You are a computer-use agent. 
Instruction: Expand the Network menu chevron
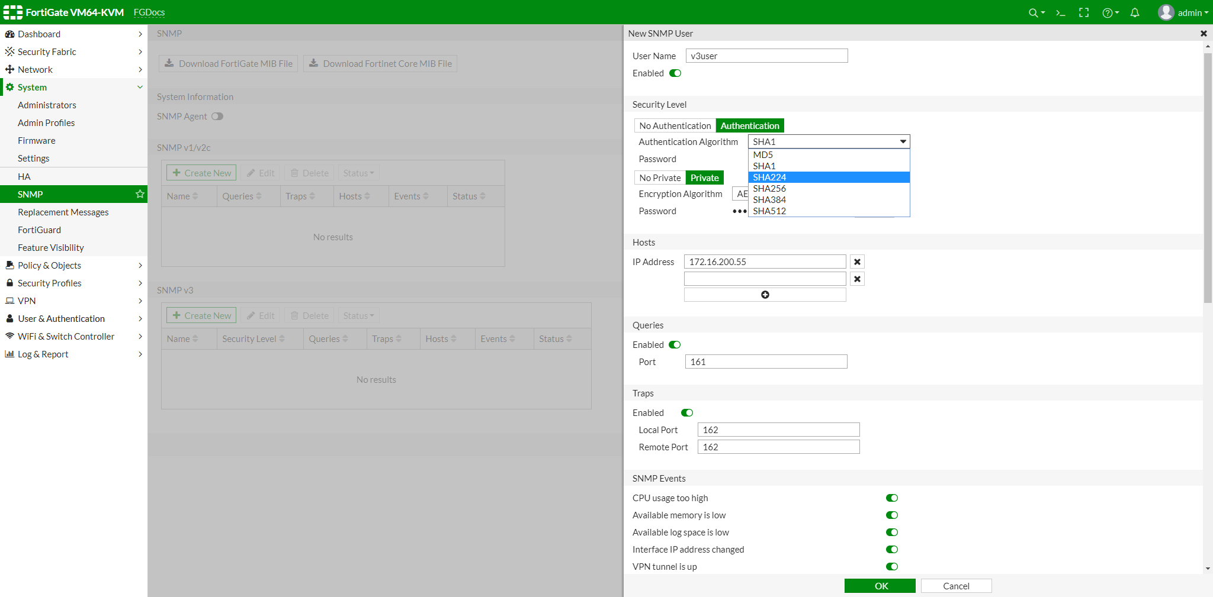tap(140, 70)
